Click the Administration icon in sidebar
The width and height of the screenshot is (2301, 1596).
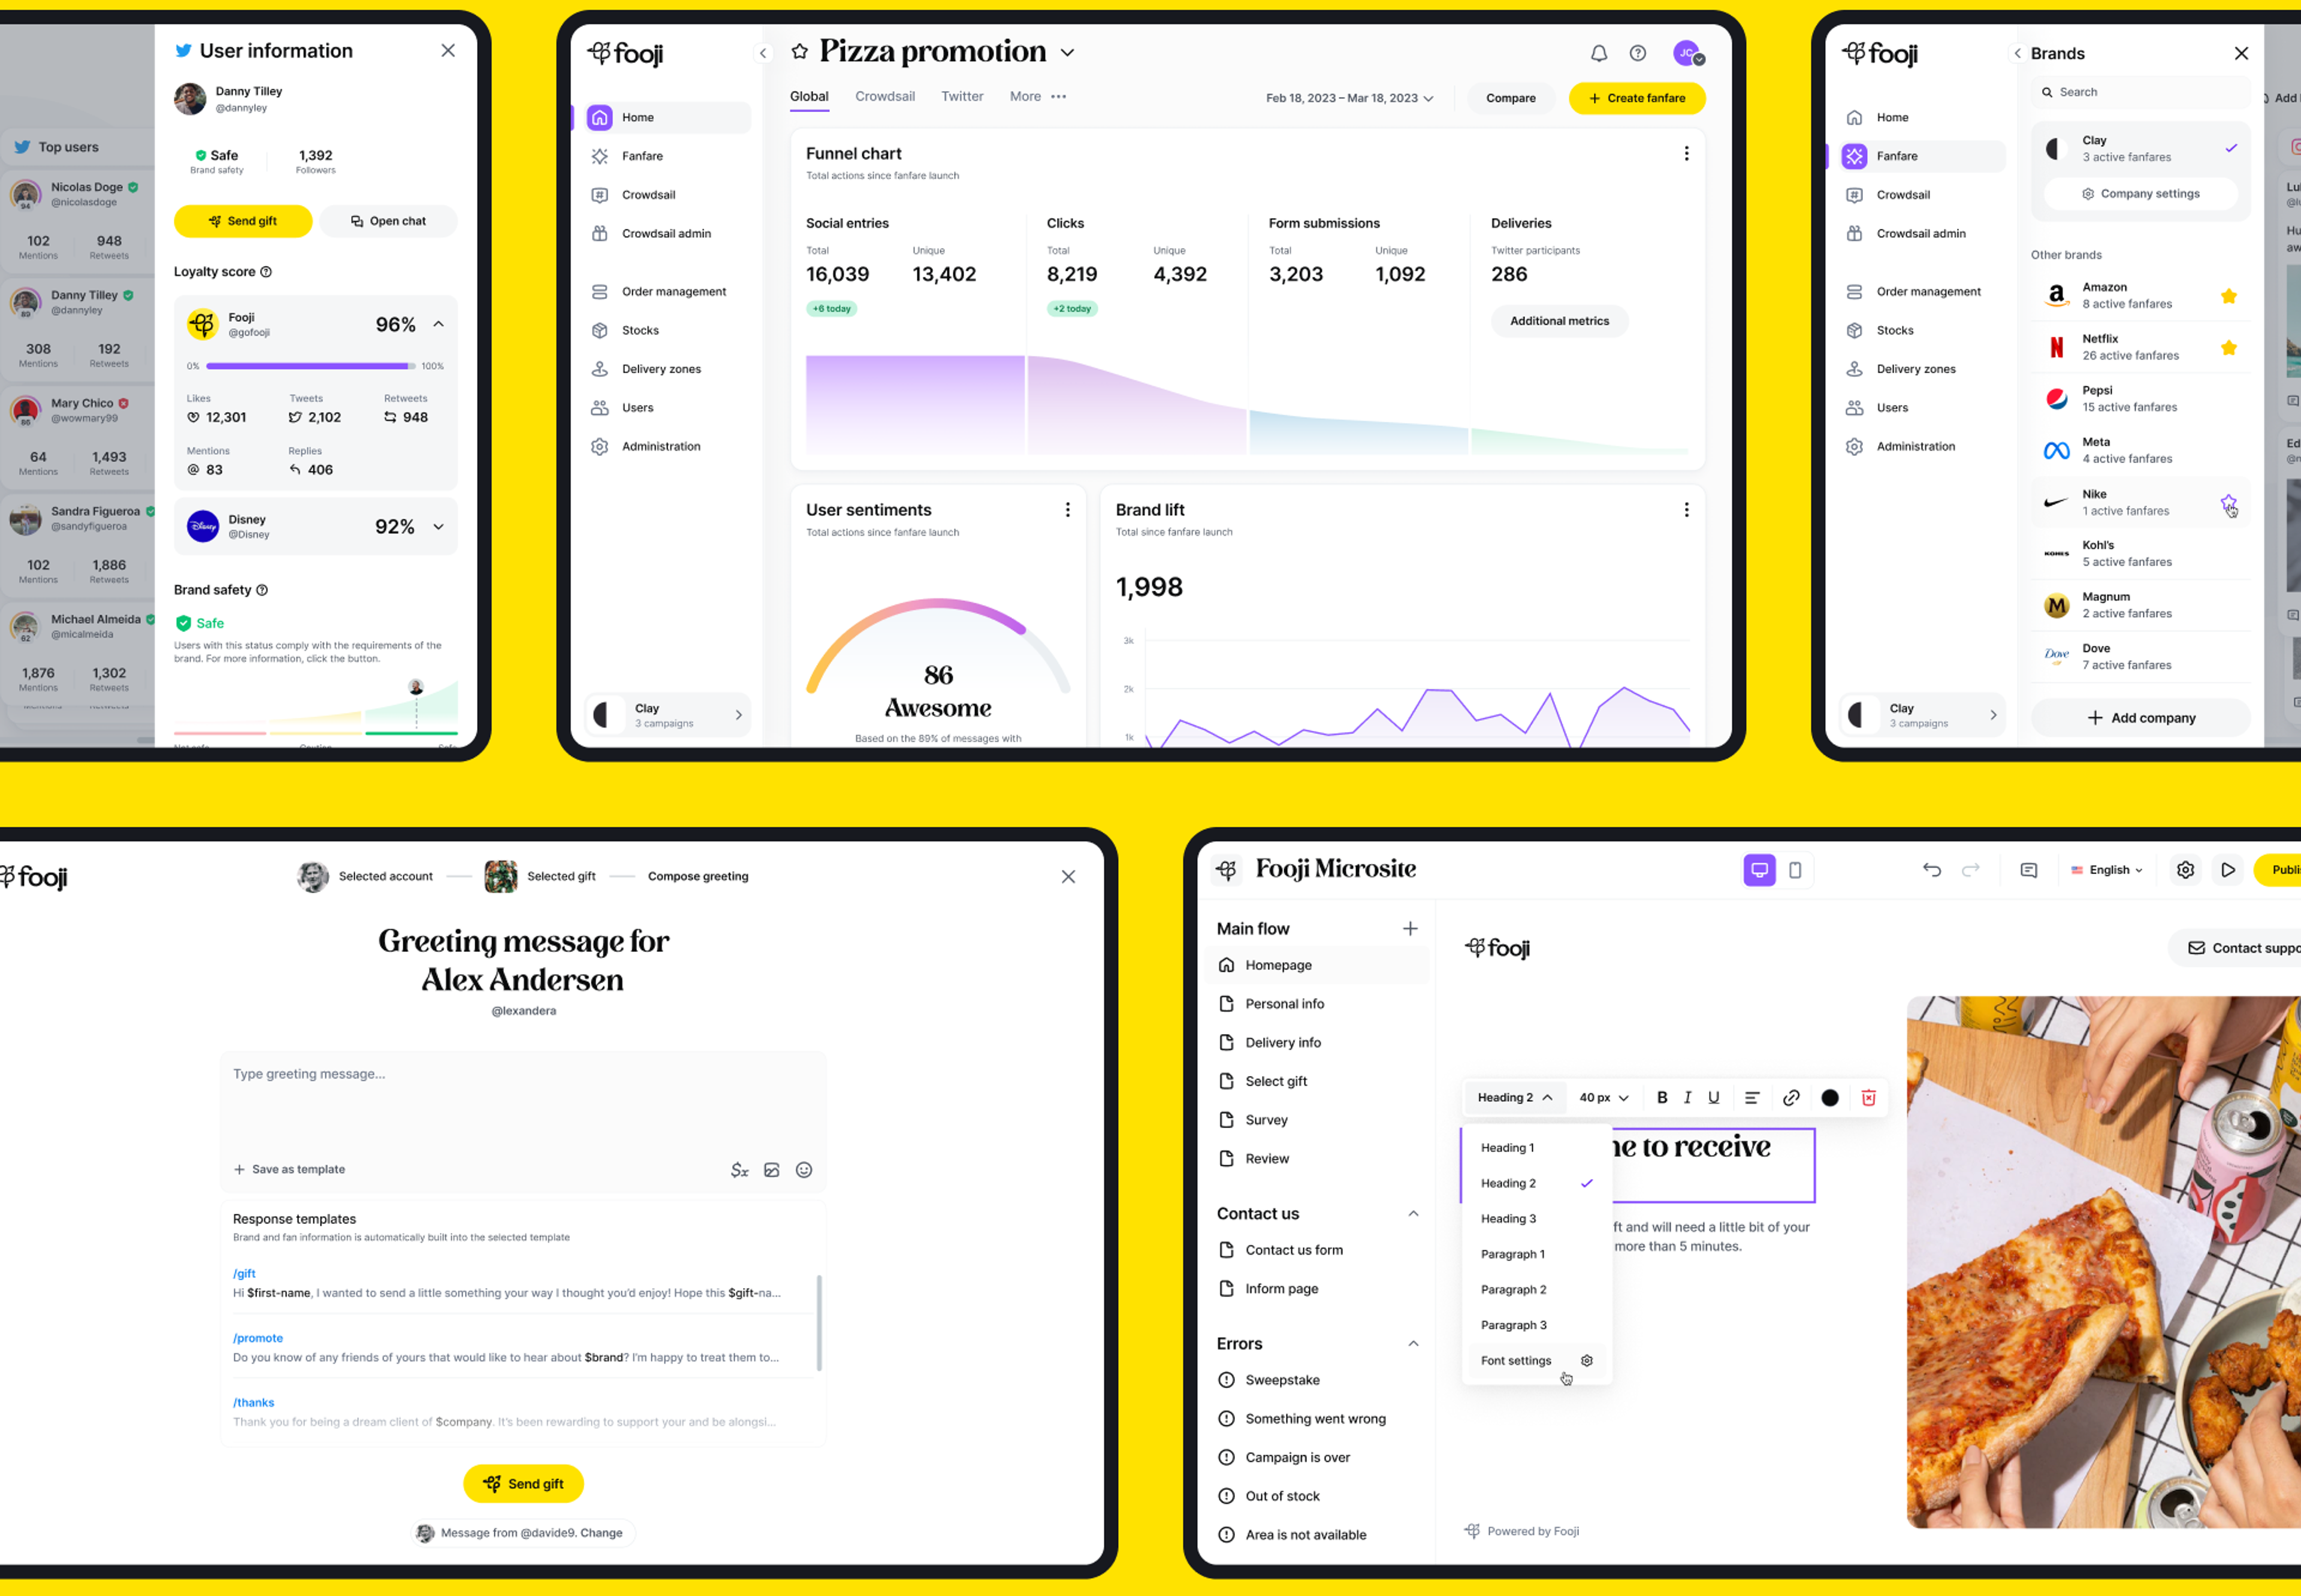pos(602,446)
